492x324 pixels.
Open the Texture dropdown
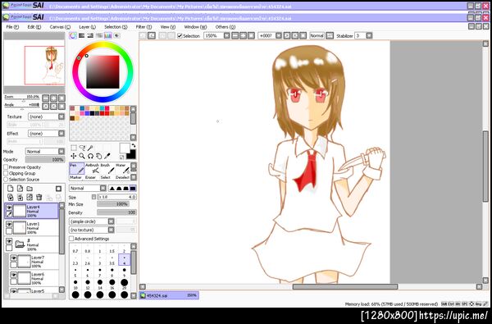[x=46, y=116]
